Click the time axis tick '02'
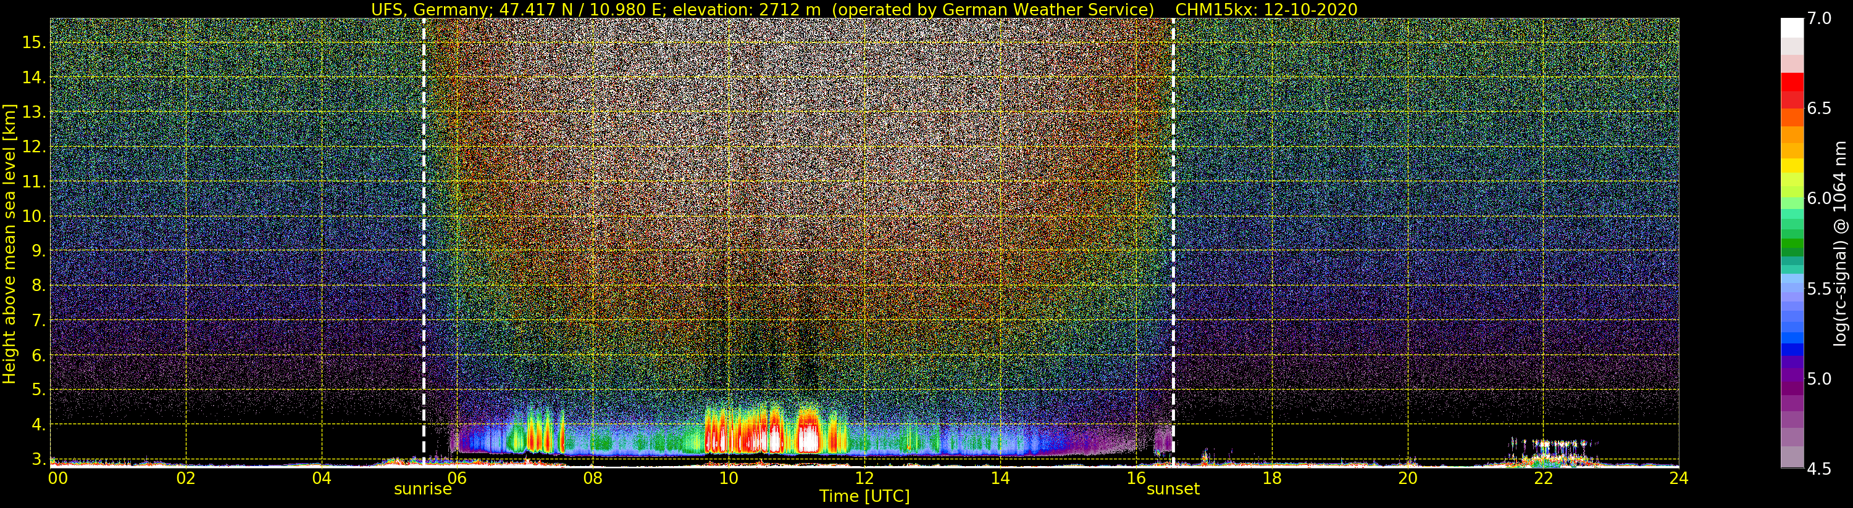Image resolution: width=1853 pixels, height=508 pixels. pos(186,478)
